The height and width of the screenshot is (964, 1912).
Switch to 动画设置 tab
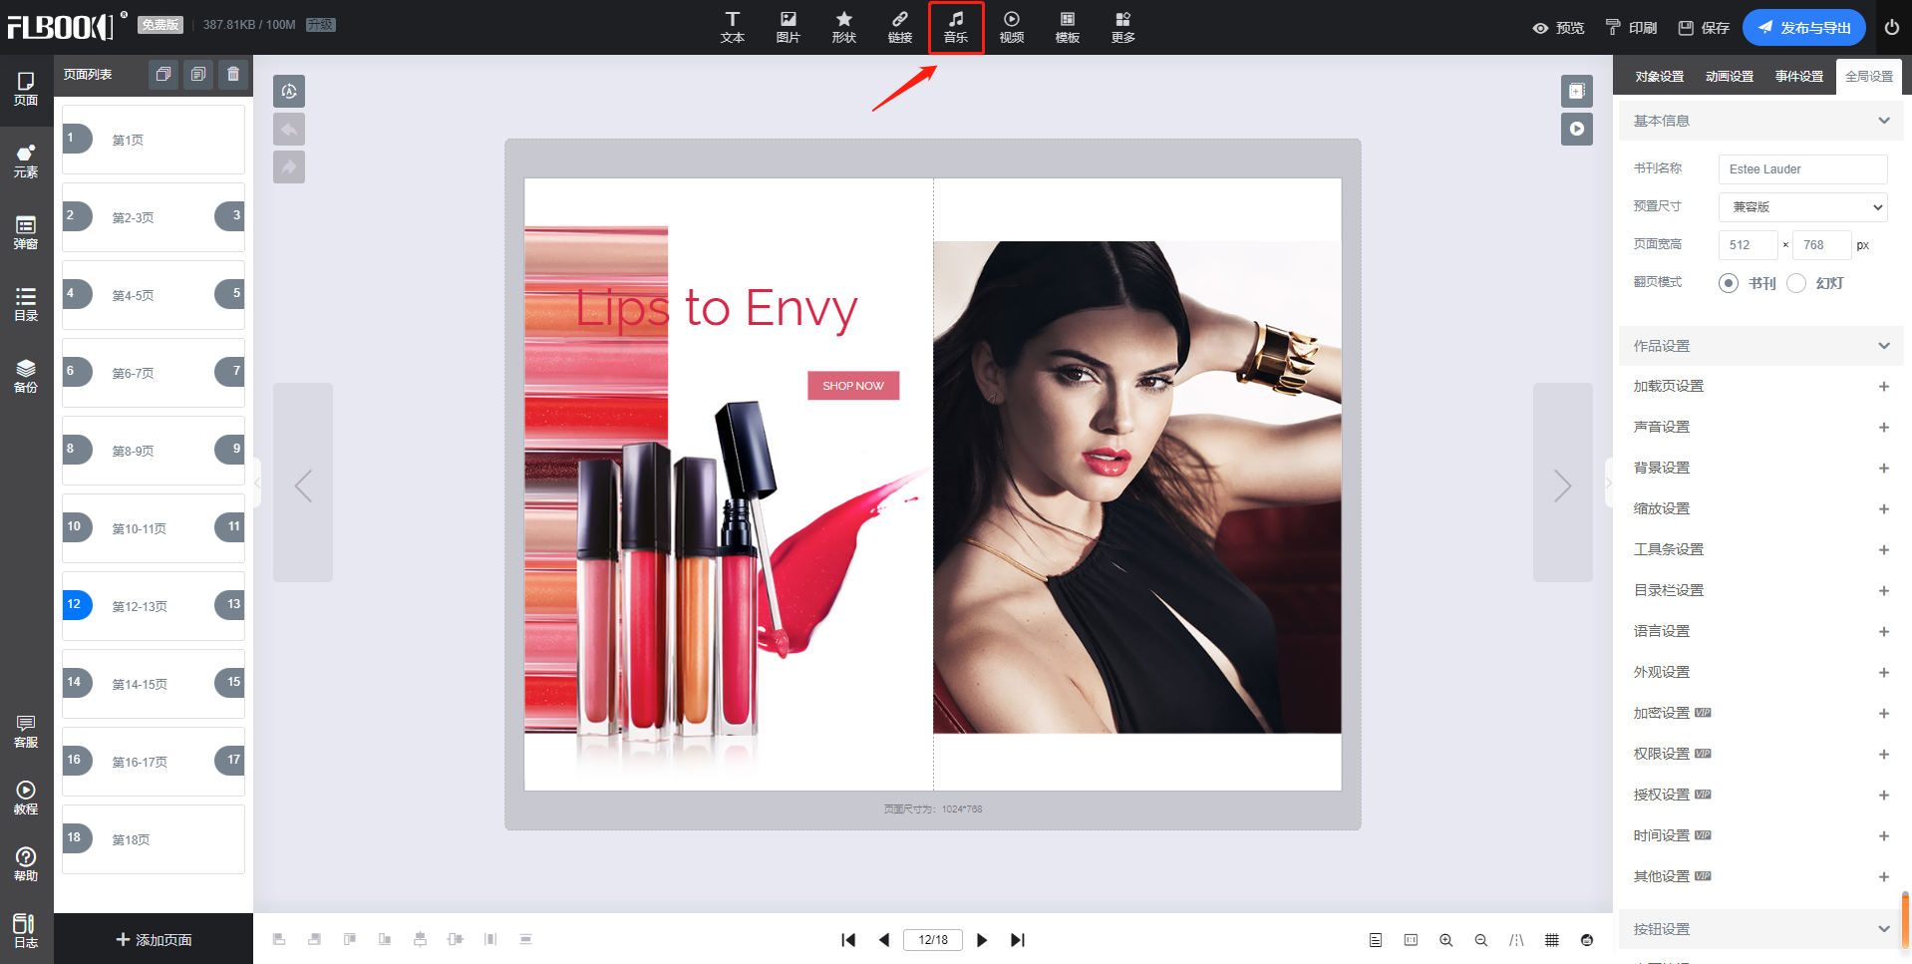1730,77
